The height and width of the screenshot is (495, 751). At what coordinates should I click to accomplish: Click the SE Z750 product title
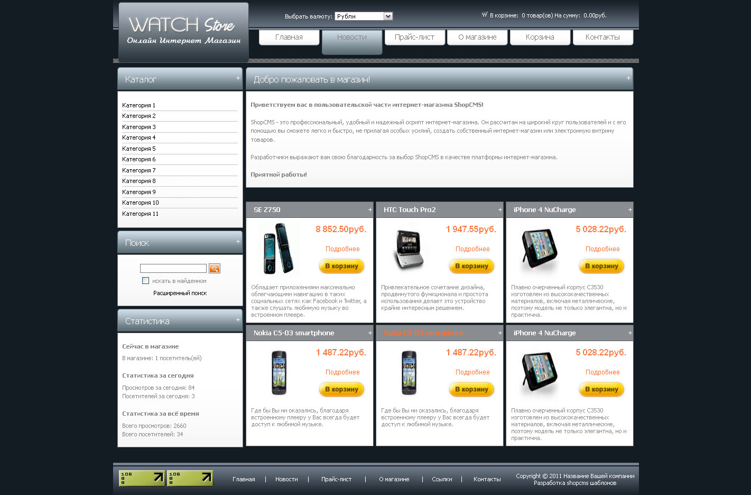(x=267, y=210)
